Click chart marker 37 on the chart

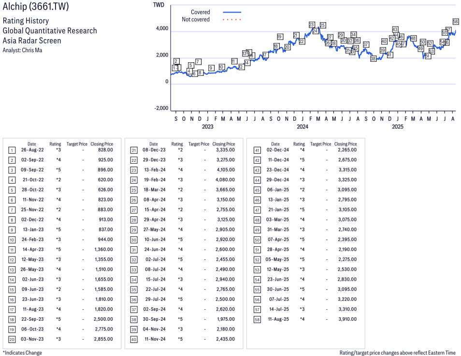click(x=366, y=44)
